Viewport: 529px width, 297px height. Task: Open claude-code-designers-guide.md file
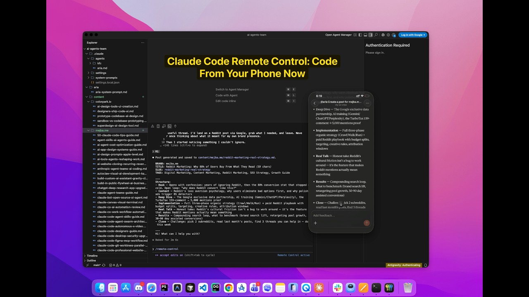click(119, 231)
